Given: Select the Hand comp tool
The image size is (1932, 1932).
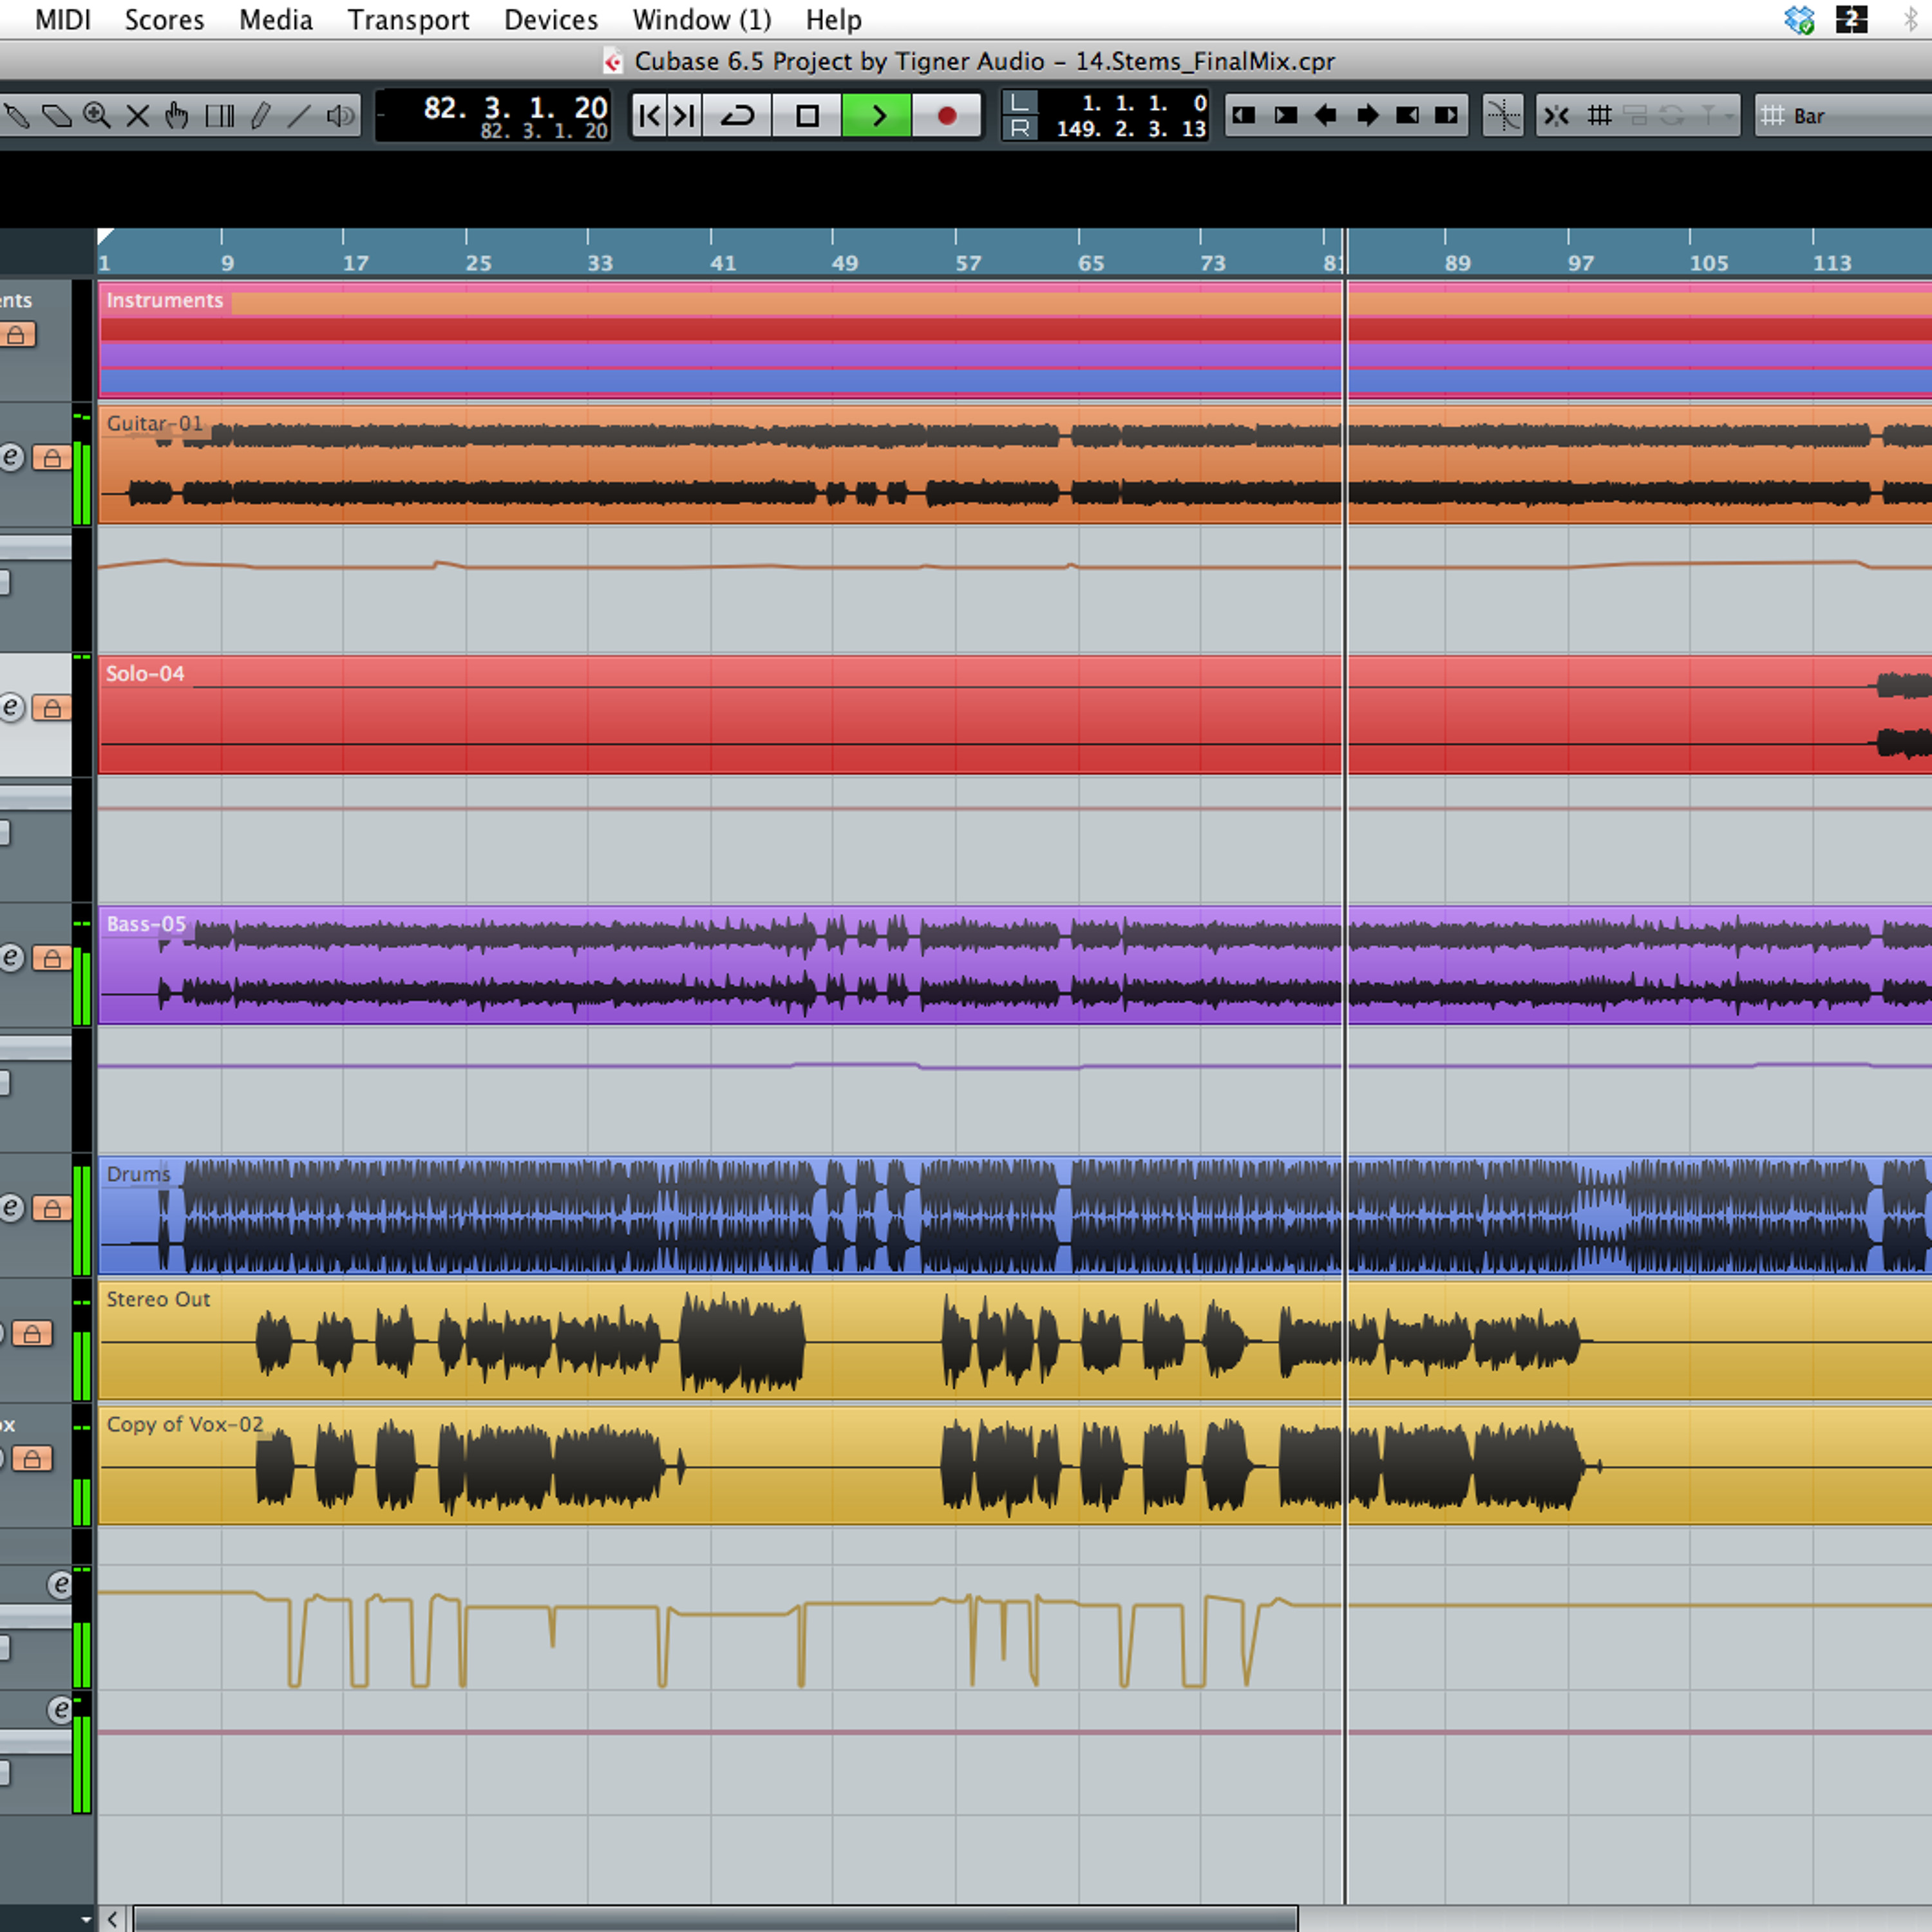Looking at the screenshot, I should point(177,116).
